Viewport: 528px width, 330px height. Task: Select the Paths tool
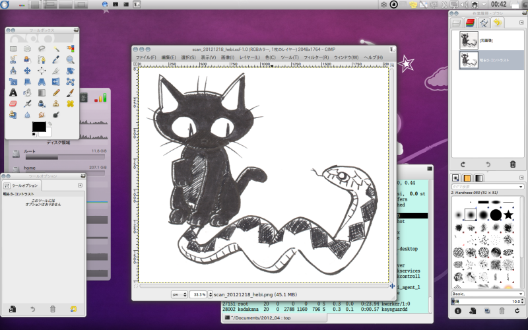pyautogui.click(x=42, y=60)
